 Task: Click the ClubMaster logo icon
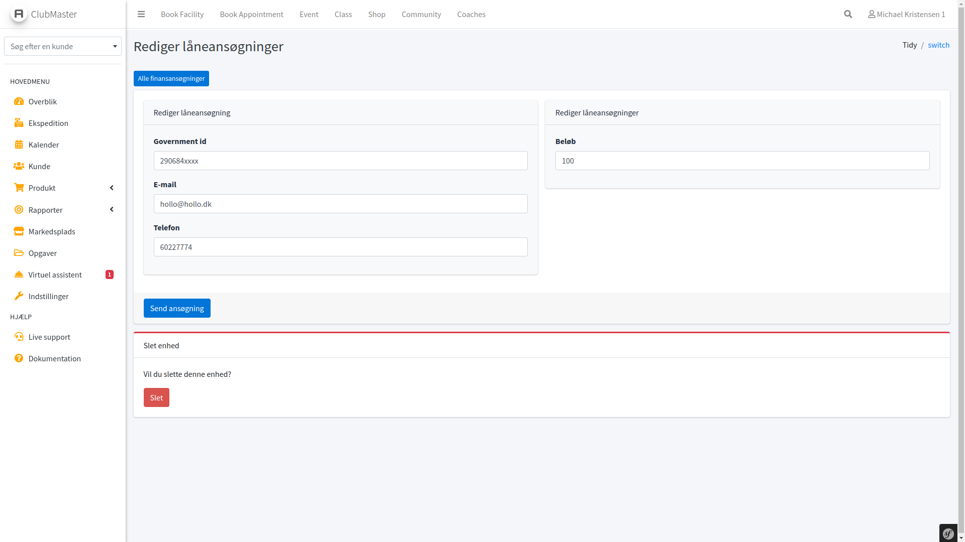[19, 14]
